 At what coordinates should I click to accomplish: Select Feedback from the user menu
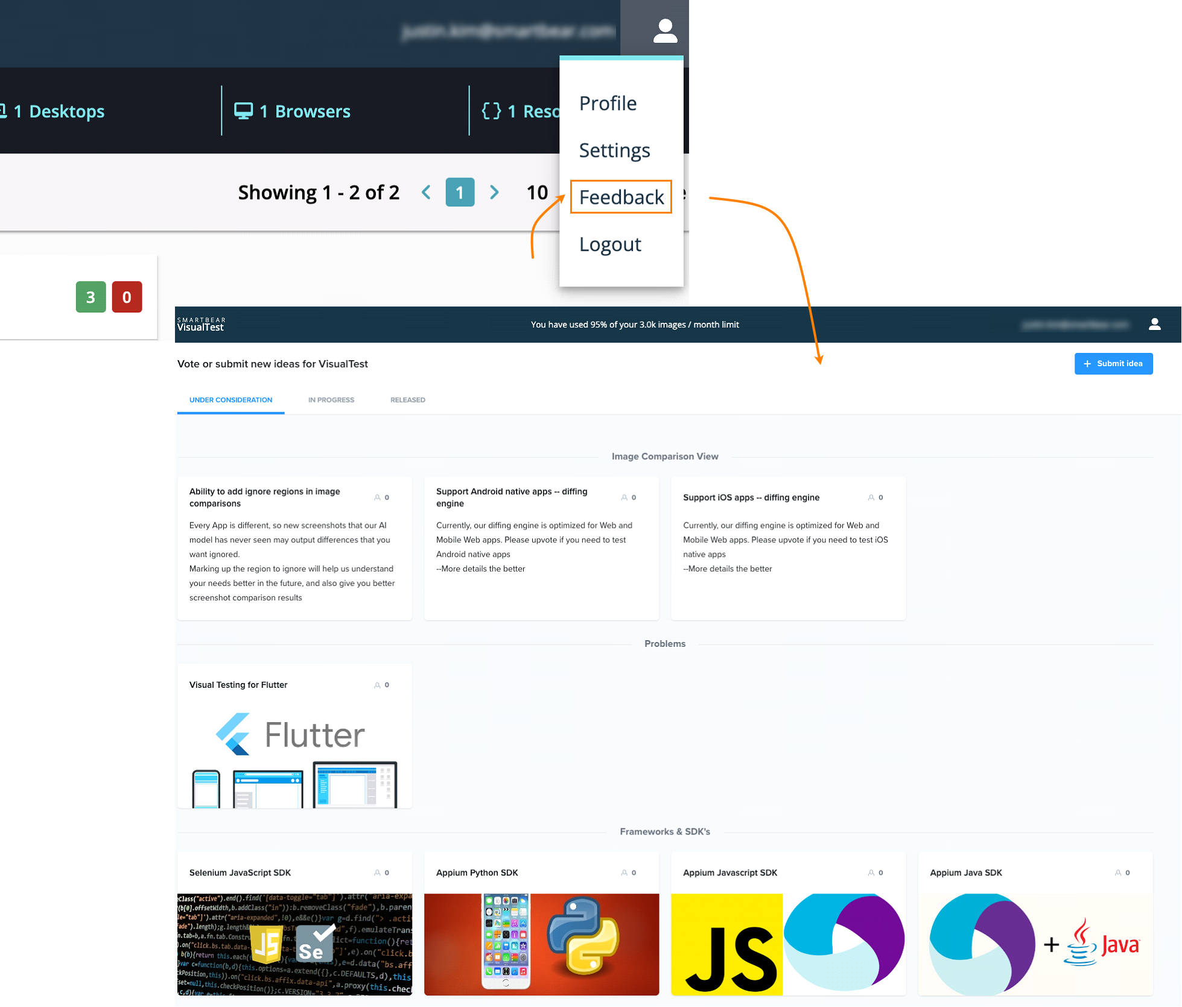621,197
